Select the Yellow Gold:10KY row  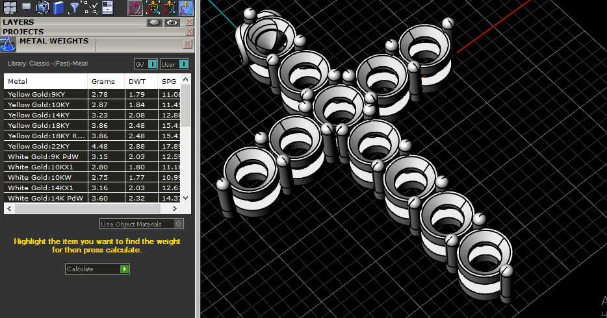pos(92,104)
